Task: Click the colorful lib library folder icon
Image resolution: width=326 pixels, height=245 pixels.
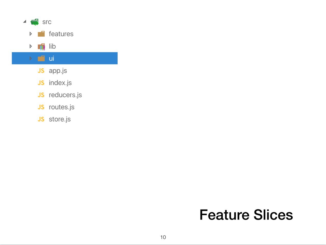Action: pyautogui.click(x=41, y=46)
